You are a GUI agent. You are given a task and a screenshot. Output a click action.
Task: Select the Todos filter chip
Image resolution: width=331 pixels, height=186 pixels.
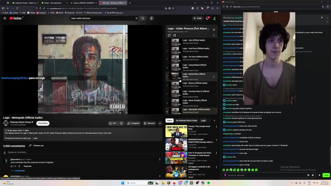click(x=169, y=121)
